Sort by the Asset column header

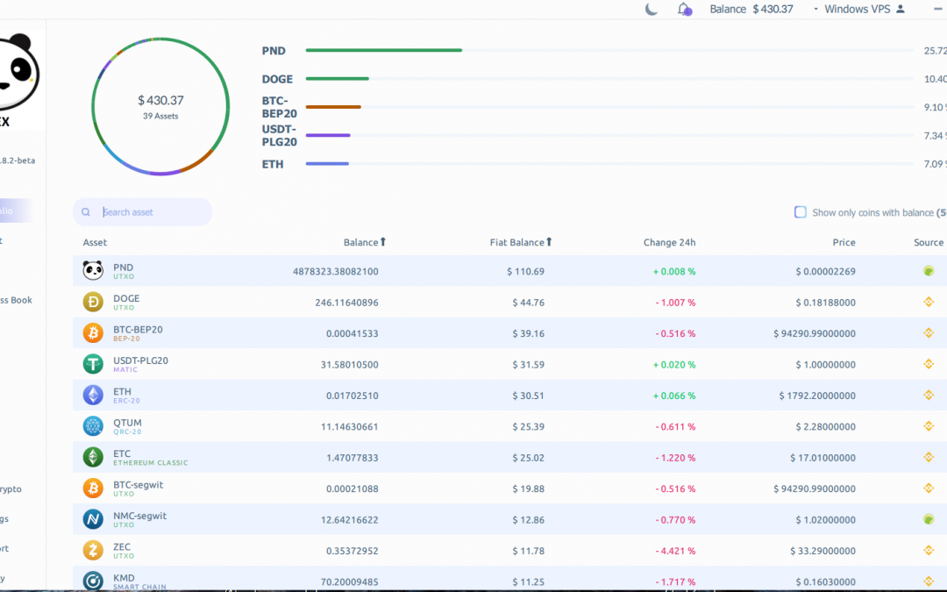[95, 242]
